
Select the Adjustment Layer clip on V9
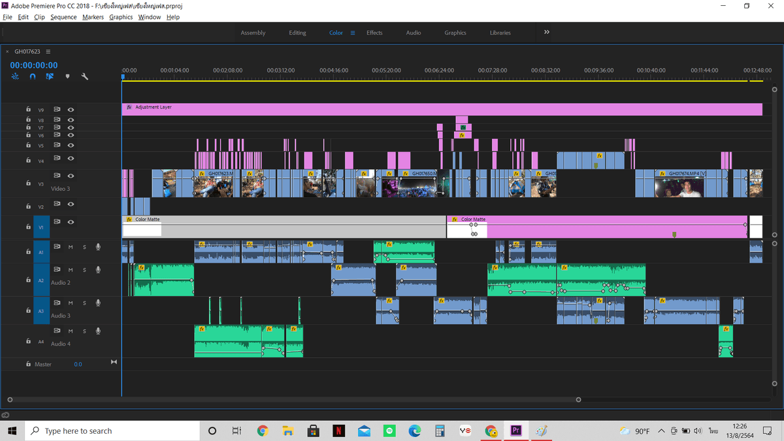click(x=442, y=109)
